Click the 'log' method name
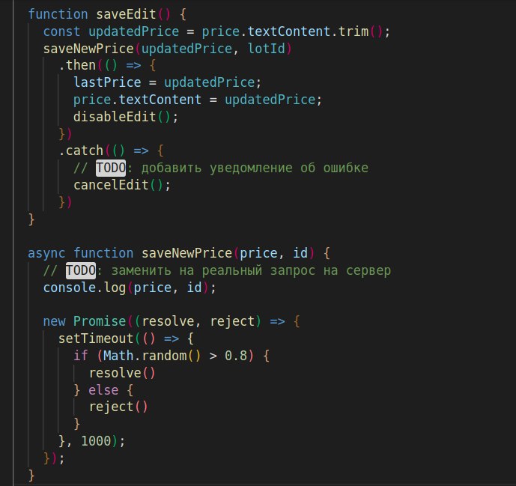The width and height of the screenshot is (516, 486). [115, 288]
